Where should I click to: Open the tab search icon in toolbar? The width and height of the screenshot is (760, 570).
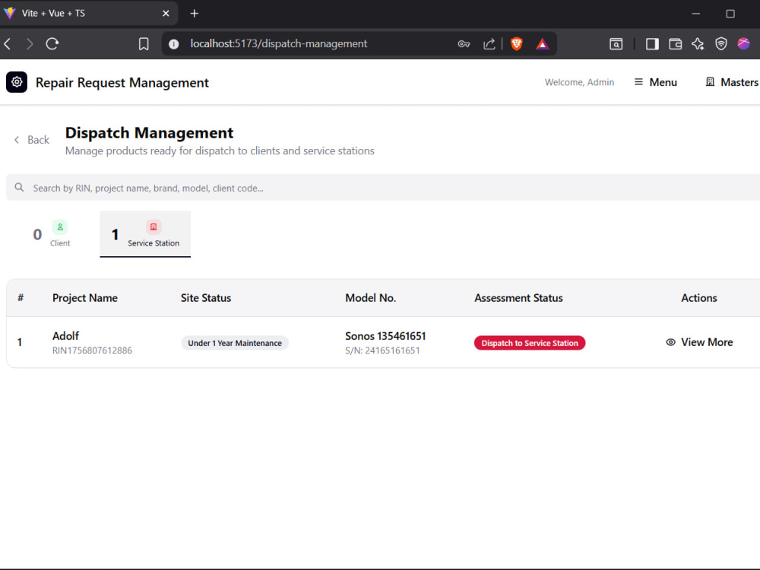[616, 44]
